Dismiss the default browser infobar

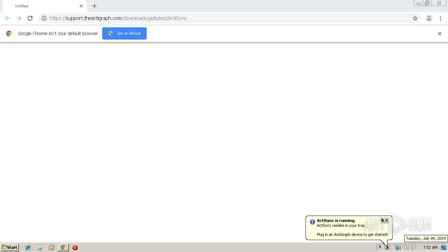pyautogui.click(x=440, y=34)
